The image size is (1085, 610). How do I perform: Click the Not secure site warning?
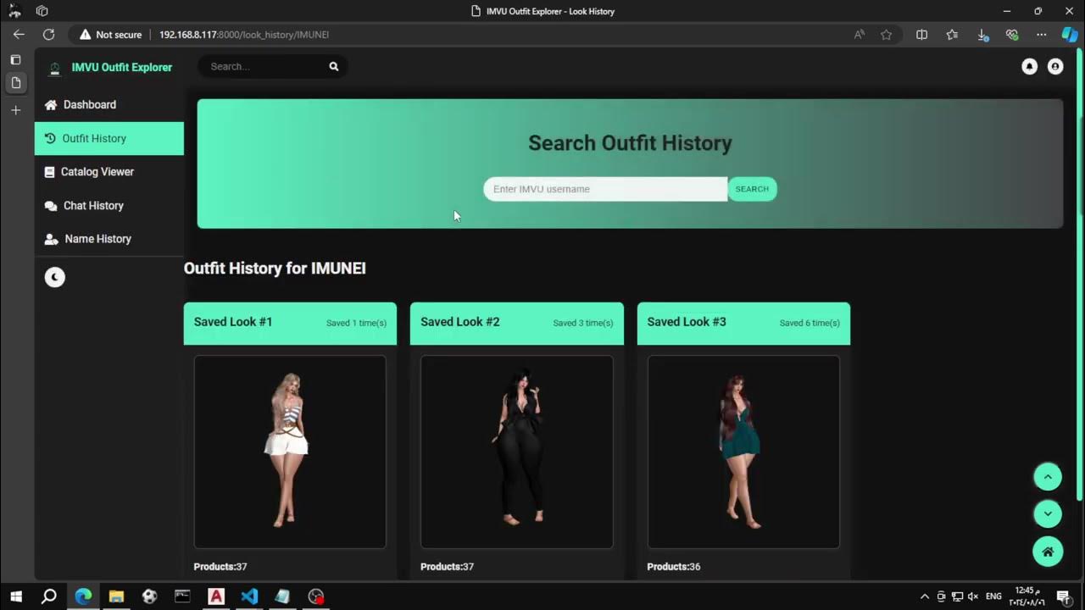[110, 35]
